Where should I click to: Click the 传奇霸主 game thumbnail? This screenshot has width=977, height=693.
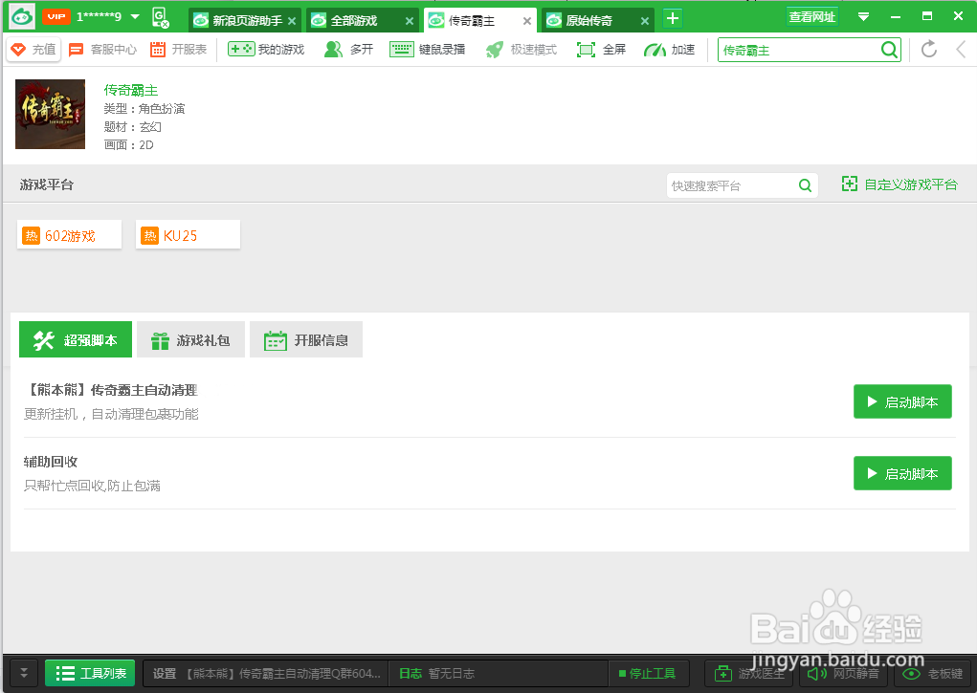pyautogui.click(x=50, y=114)
